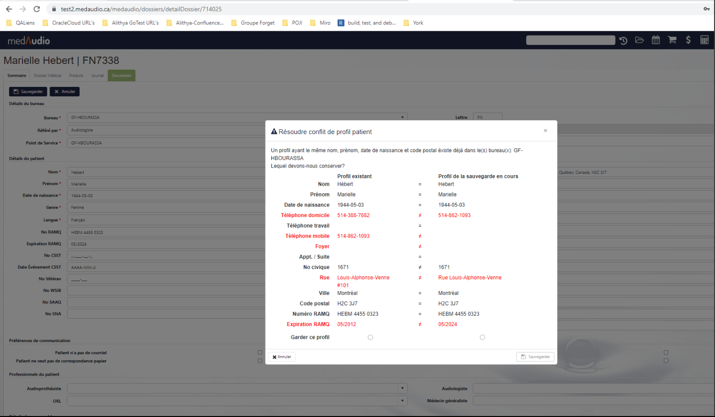Open the calculator grid icon in header
The height and width of the screenshot is (417, 715).
click(x=704, y=40)
